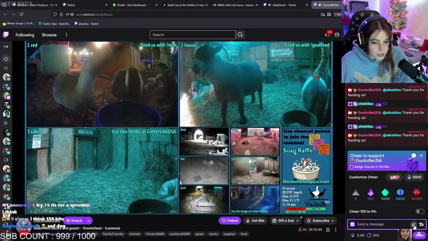Open the Whispers envelope icon
The height and width of the screenshot is (241, 428).
pyautogui.click(x=337, y=35)
